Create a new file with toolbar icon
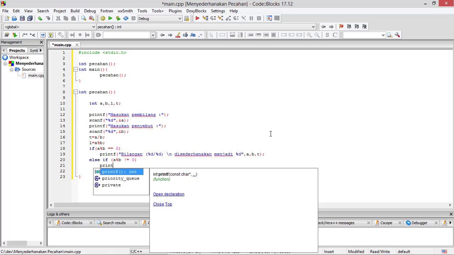 (7, 18)
